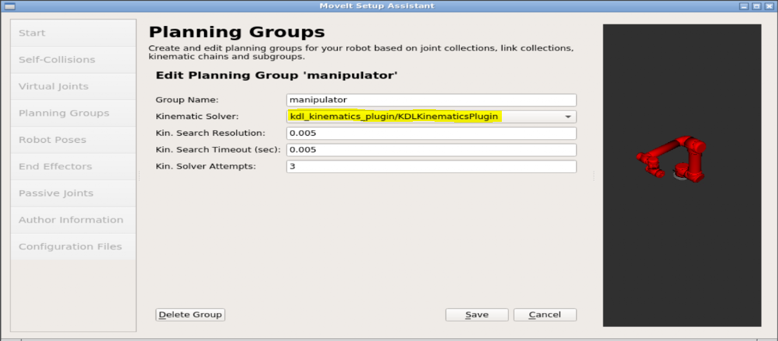Screen dimensions: 778x341
Task: Go to the Start step
Action: click(73, 33)
